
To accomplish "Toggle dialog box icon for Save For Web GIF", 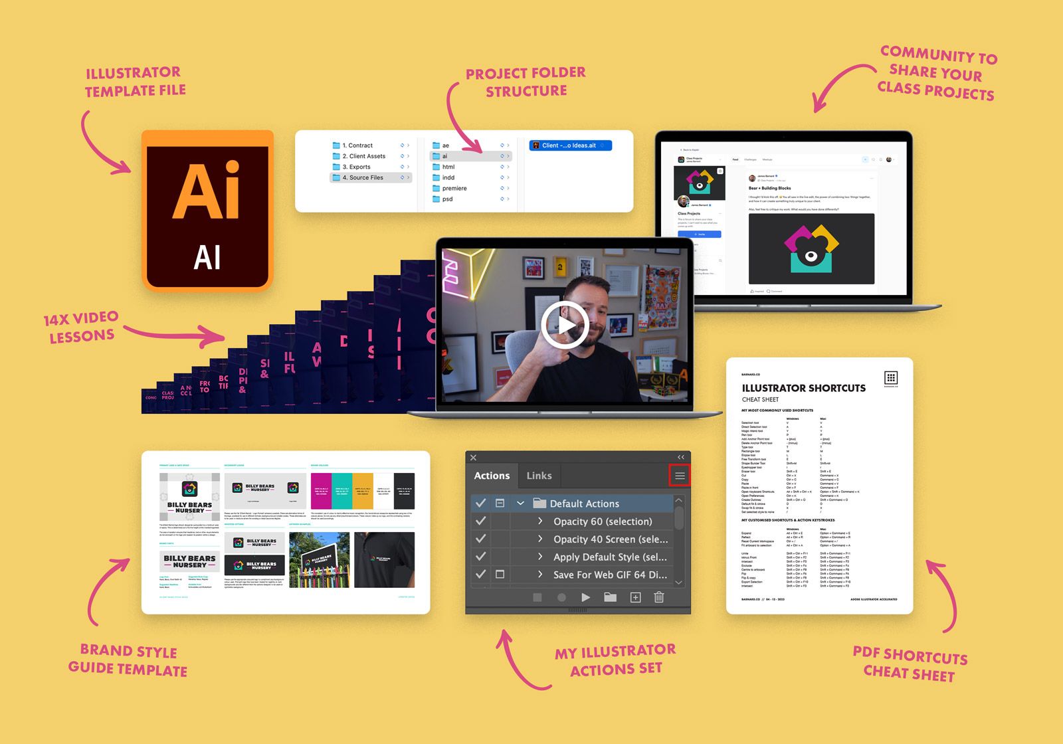I will (x=500, y=575).
